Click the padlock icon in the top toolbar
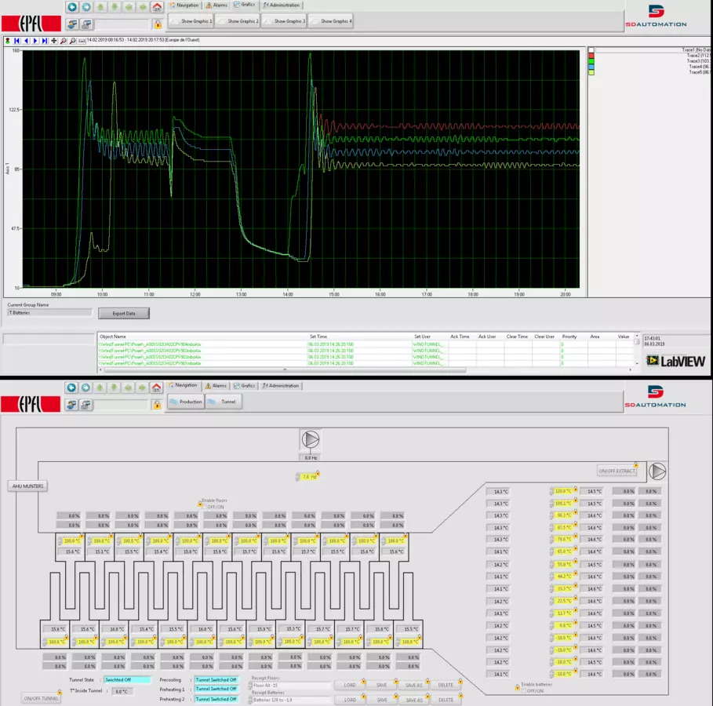This screenshot has width=713, height=706. click(158, 24)
